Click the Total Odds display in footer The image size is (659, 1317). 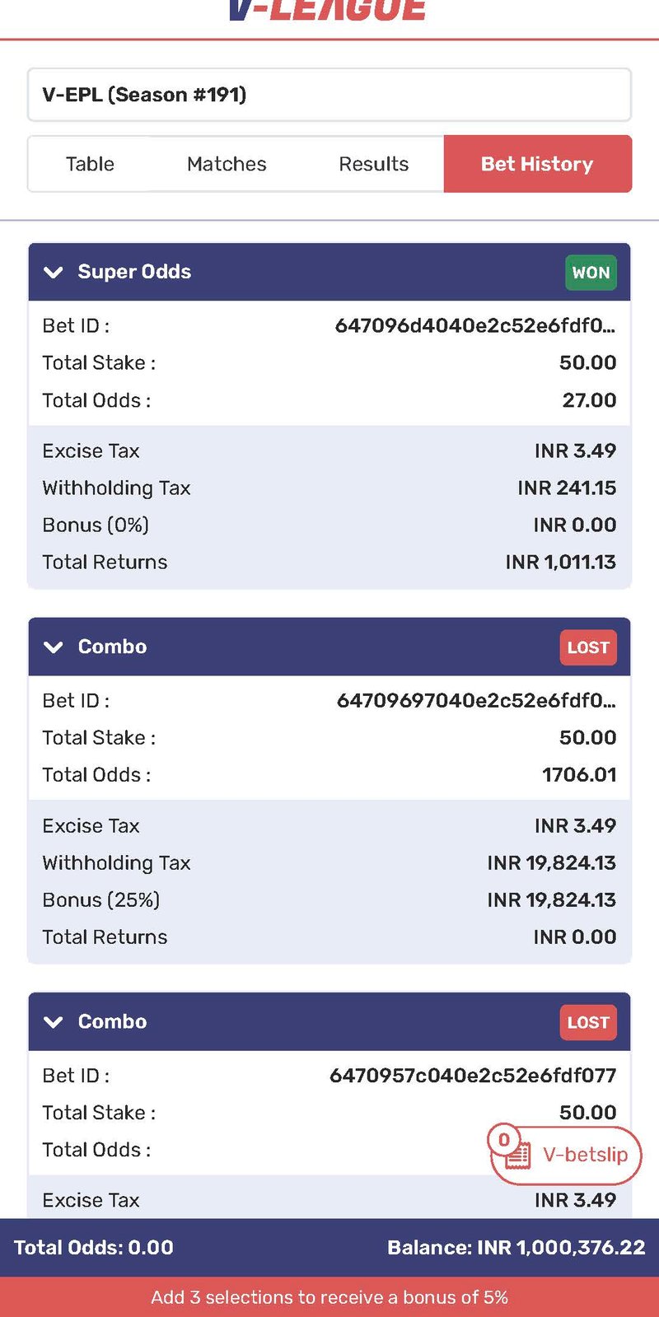coord(94,1248)
